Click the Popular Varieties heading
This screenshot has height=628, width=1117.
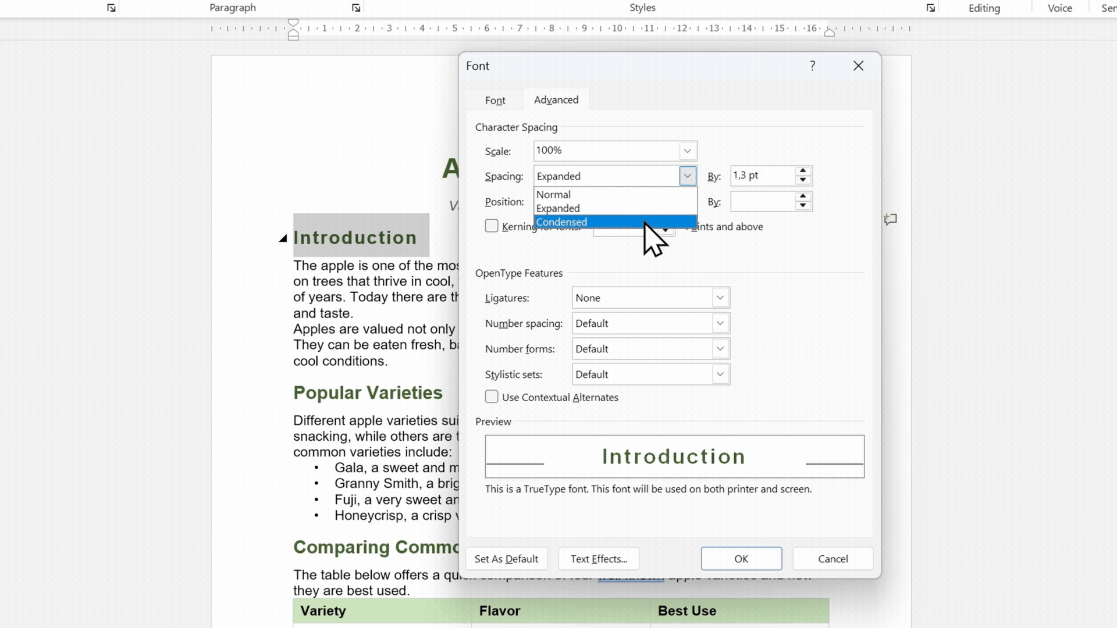click(368, 393)
